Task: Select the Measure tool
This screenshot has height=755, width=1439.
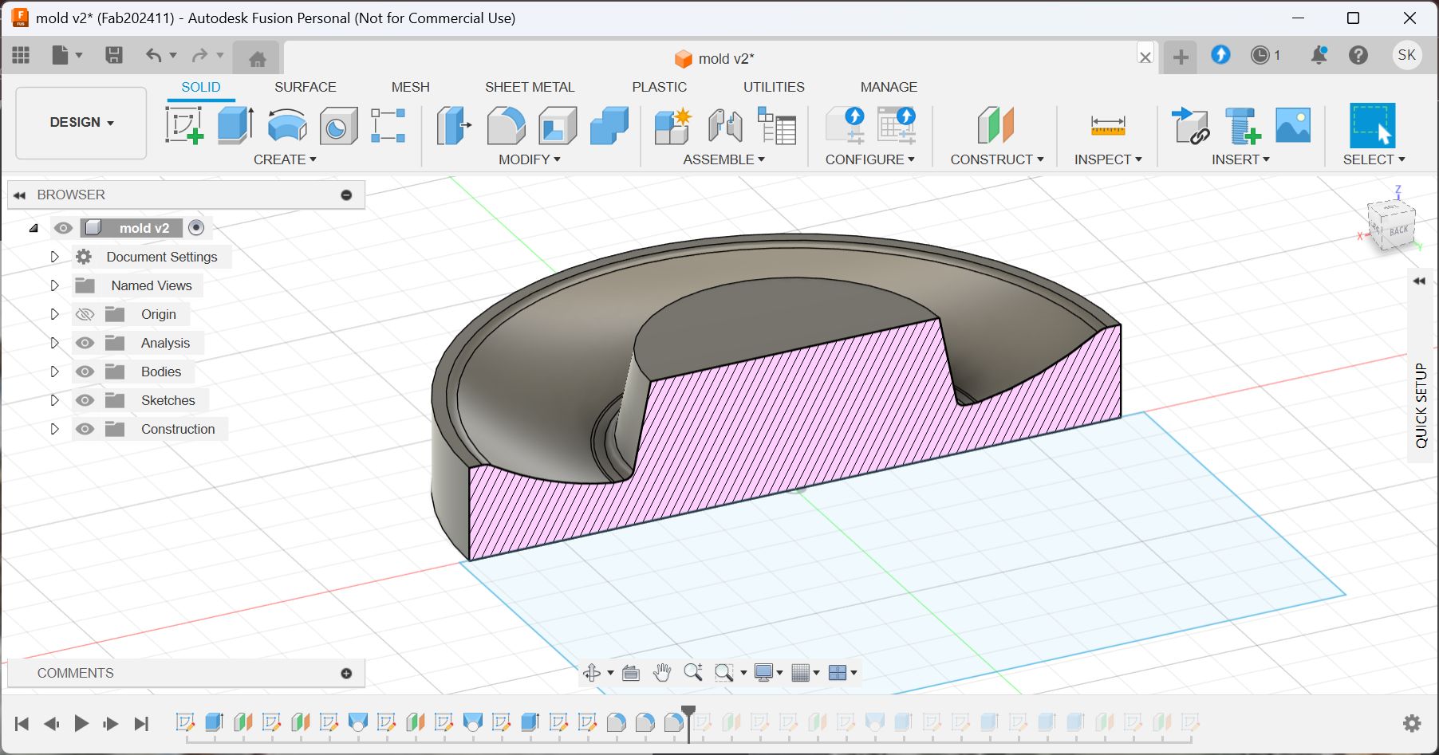Action: 1108,125
